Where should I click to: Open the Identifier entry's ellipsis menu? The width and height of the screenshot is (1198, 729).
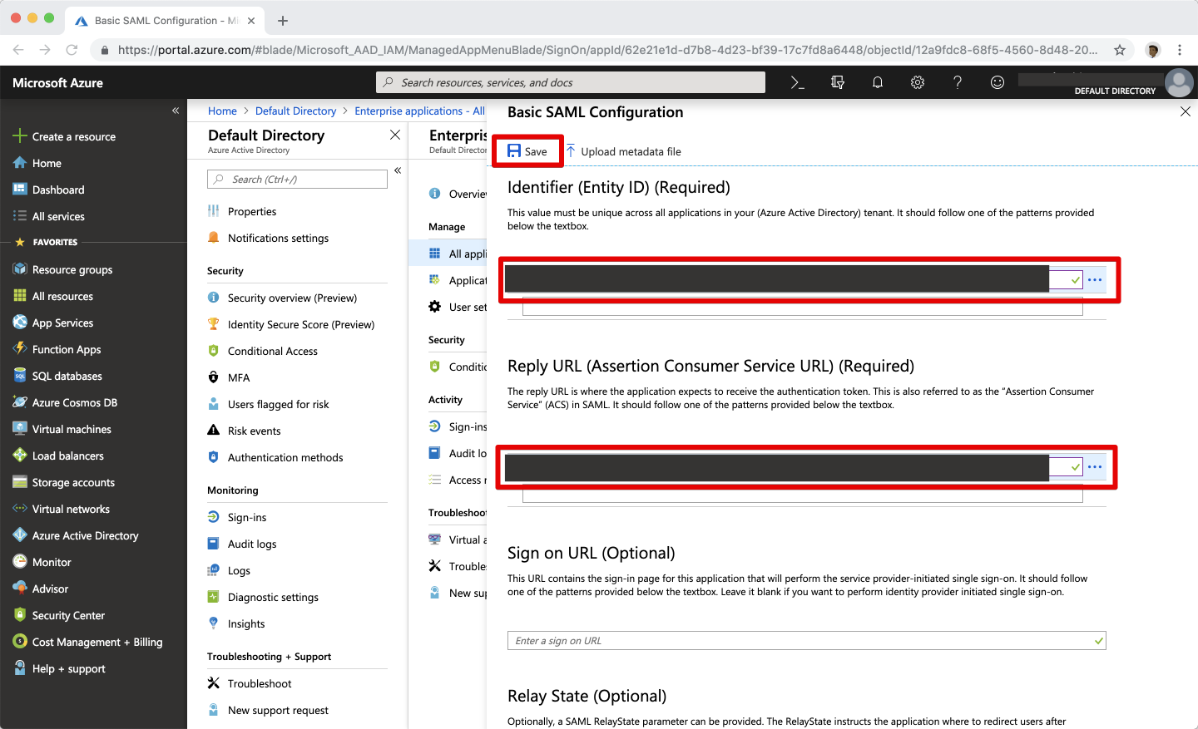click(1095, 280)
